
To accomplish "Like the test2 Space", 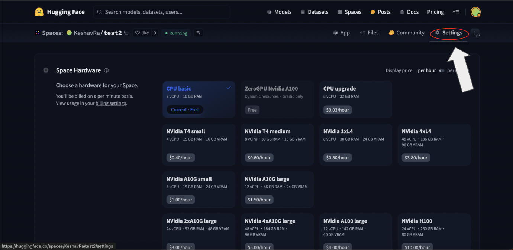I will click(142, 33).
